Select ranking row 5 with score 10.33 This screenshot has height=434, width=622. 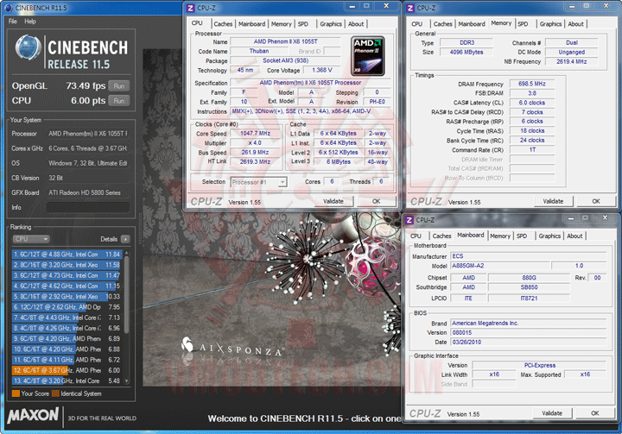point(67,297)
